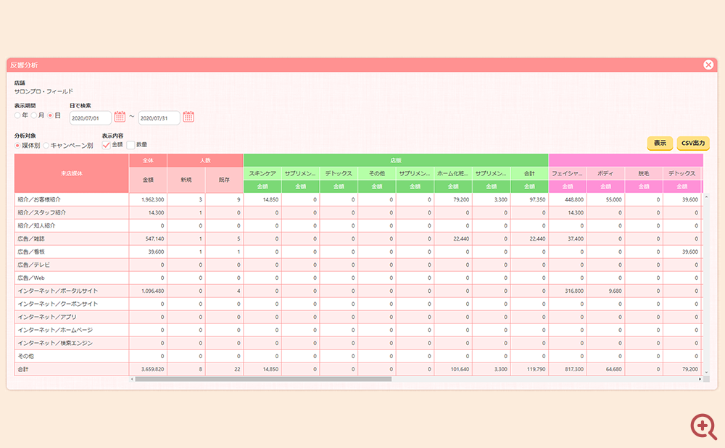Select the 広告／テレビ row label
This screenshot has height=448, width=725.
[34, 265]
